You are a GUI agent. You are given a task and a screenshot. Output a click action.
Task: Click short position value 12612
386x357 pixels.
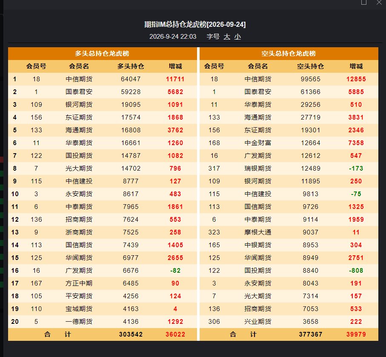pos(310,156)
